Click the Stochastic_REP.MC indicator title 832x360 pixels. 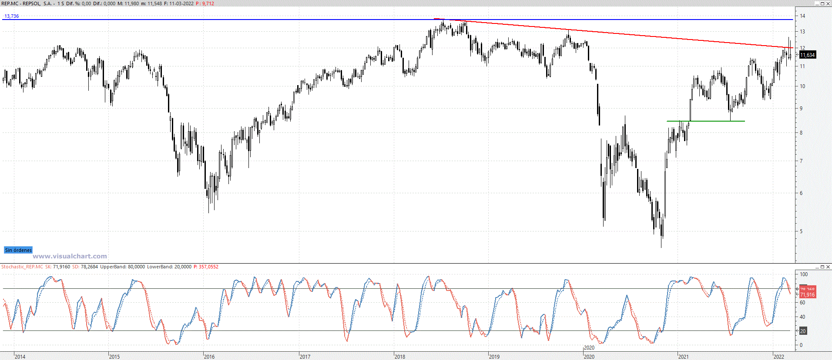point(22,267)
